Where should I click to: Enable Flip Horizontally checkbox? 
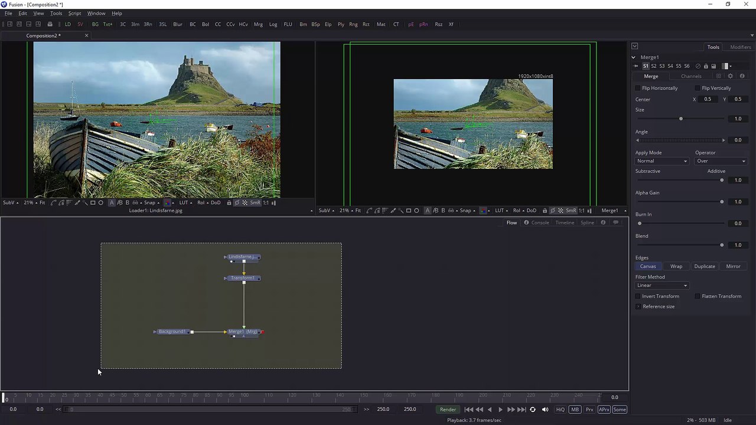[x=638, y=88]
